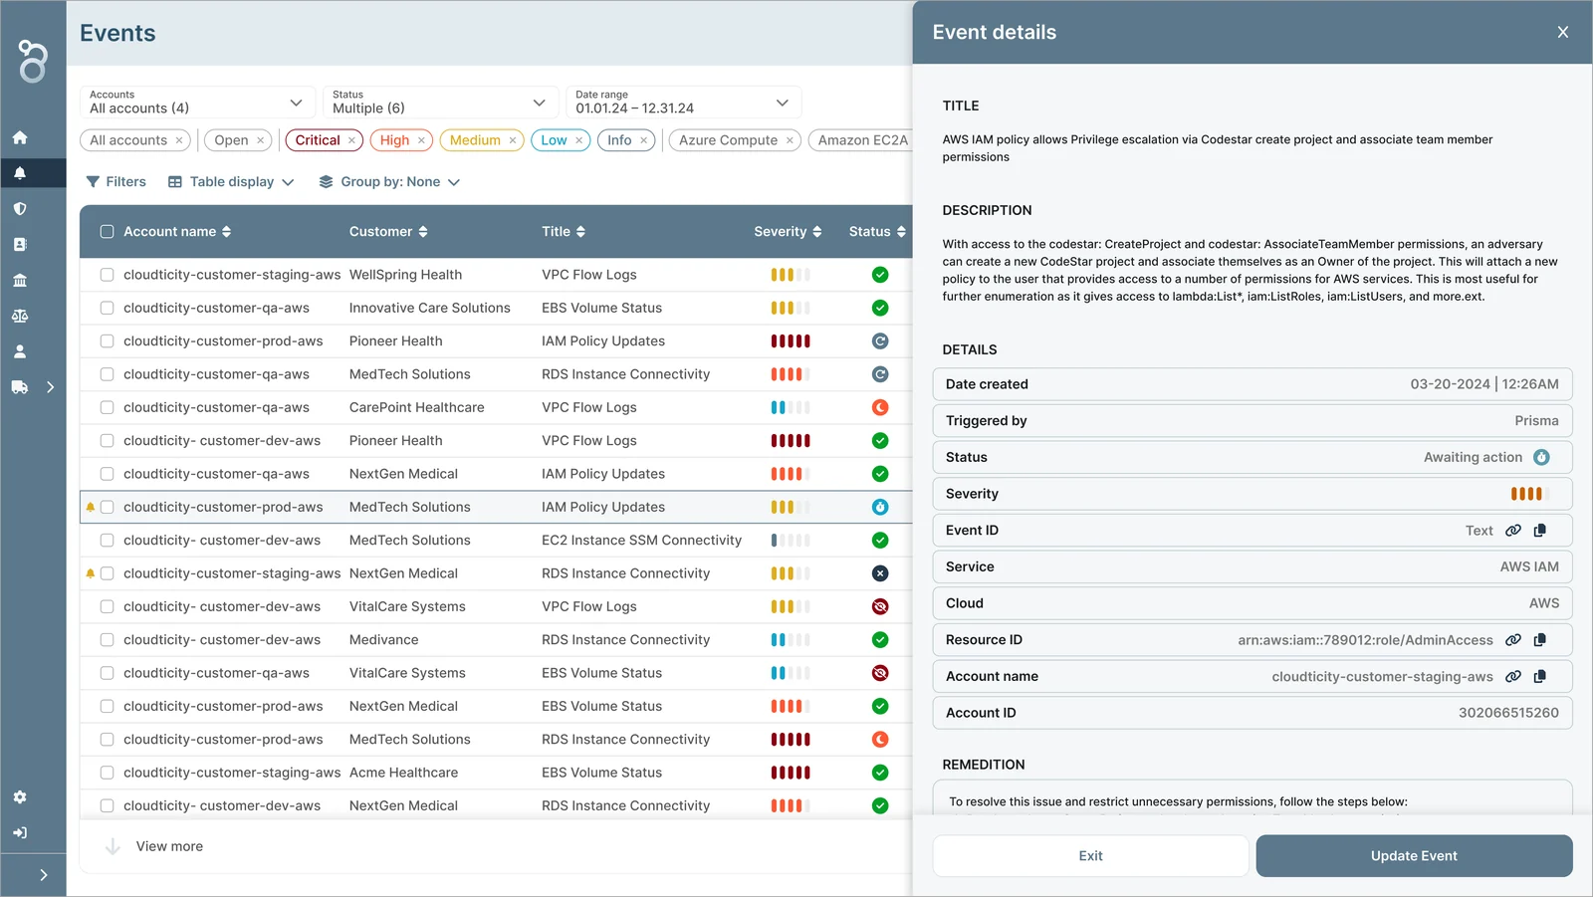Screen dimensions: 1593x897
Task: Tick the select-all checkbox in table header
Action: pos(107,232)
